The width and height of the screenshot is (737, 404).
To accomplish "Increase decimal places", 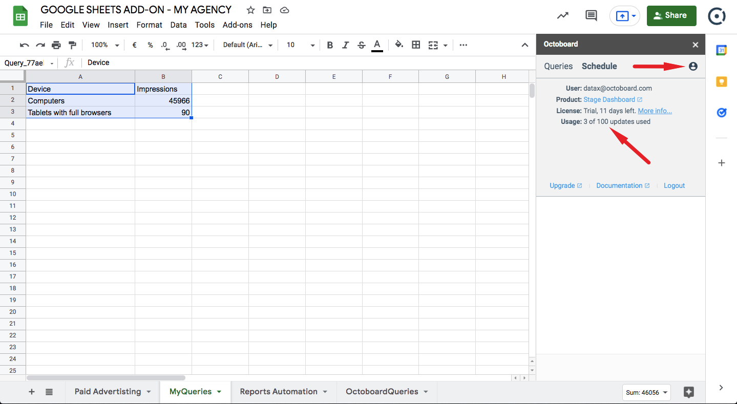I will [181, 45].
